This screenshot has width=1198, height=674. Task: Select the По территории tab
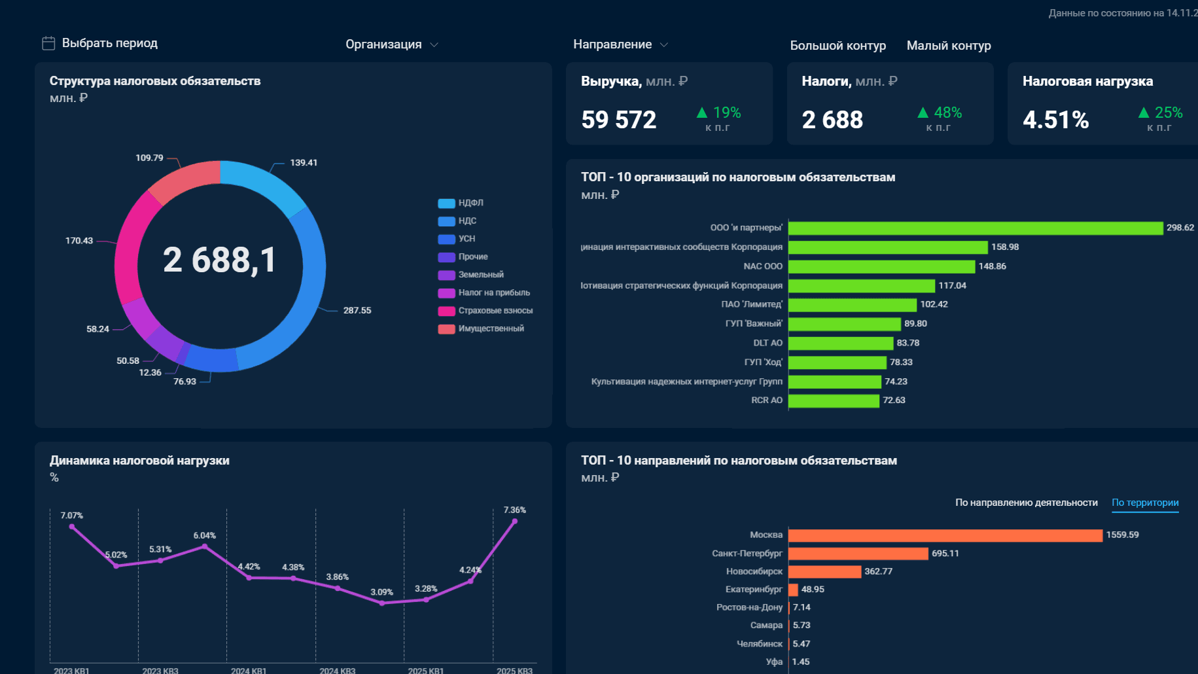click(1145, 503)
